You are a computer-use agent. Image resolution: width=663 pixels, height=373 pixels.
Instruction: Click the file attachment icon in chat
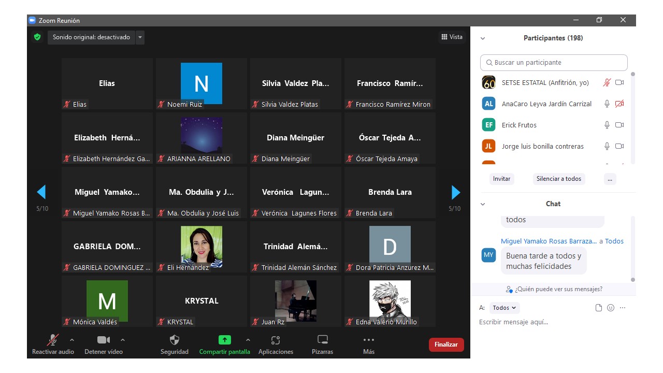(x=599, y=308)
